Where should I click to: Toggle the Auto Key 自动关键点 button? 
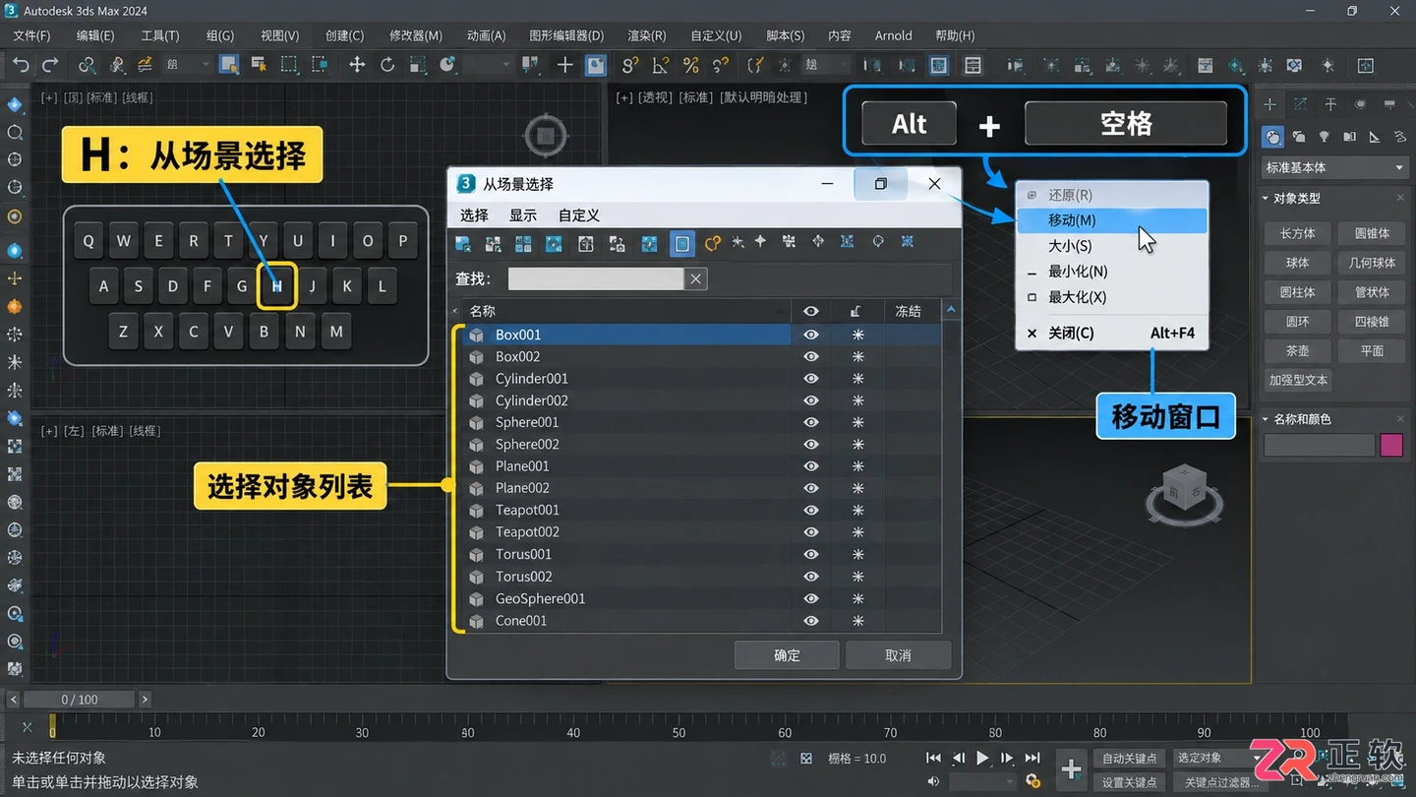point(1130,758)
